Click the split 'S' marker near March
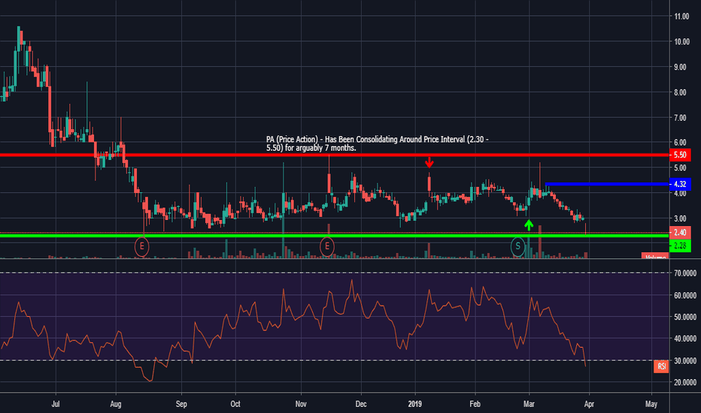Image resolution: width=701 pixels, height=413 pixels. point(517,246)
